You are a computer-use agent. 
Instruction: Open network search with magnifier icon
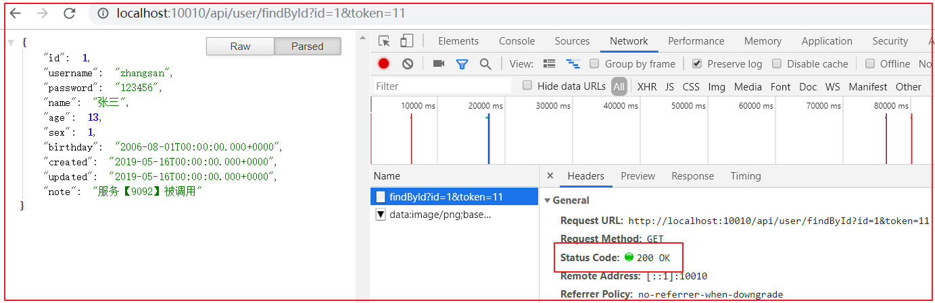coord(485,63)
